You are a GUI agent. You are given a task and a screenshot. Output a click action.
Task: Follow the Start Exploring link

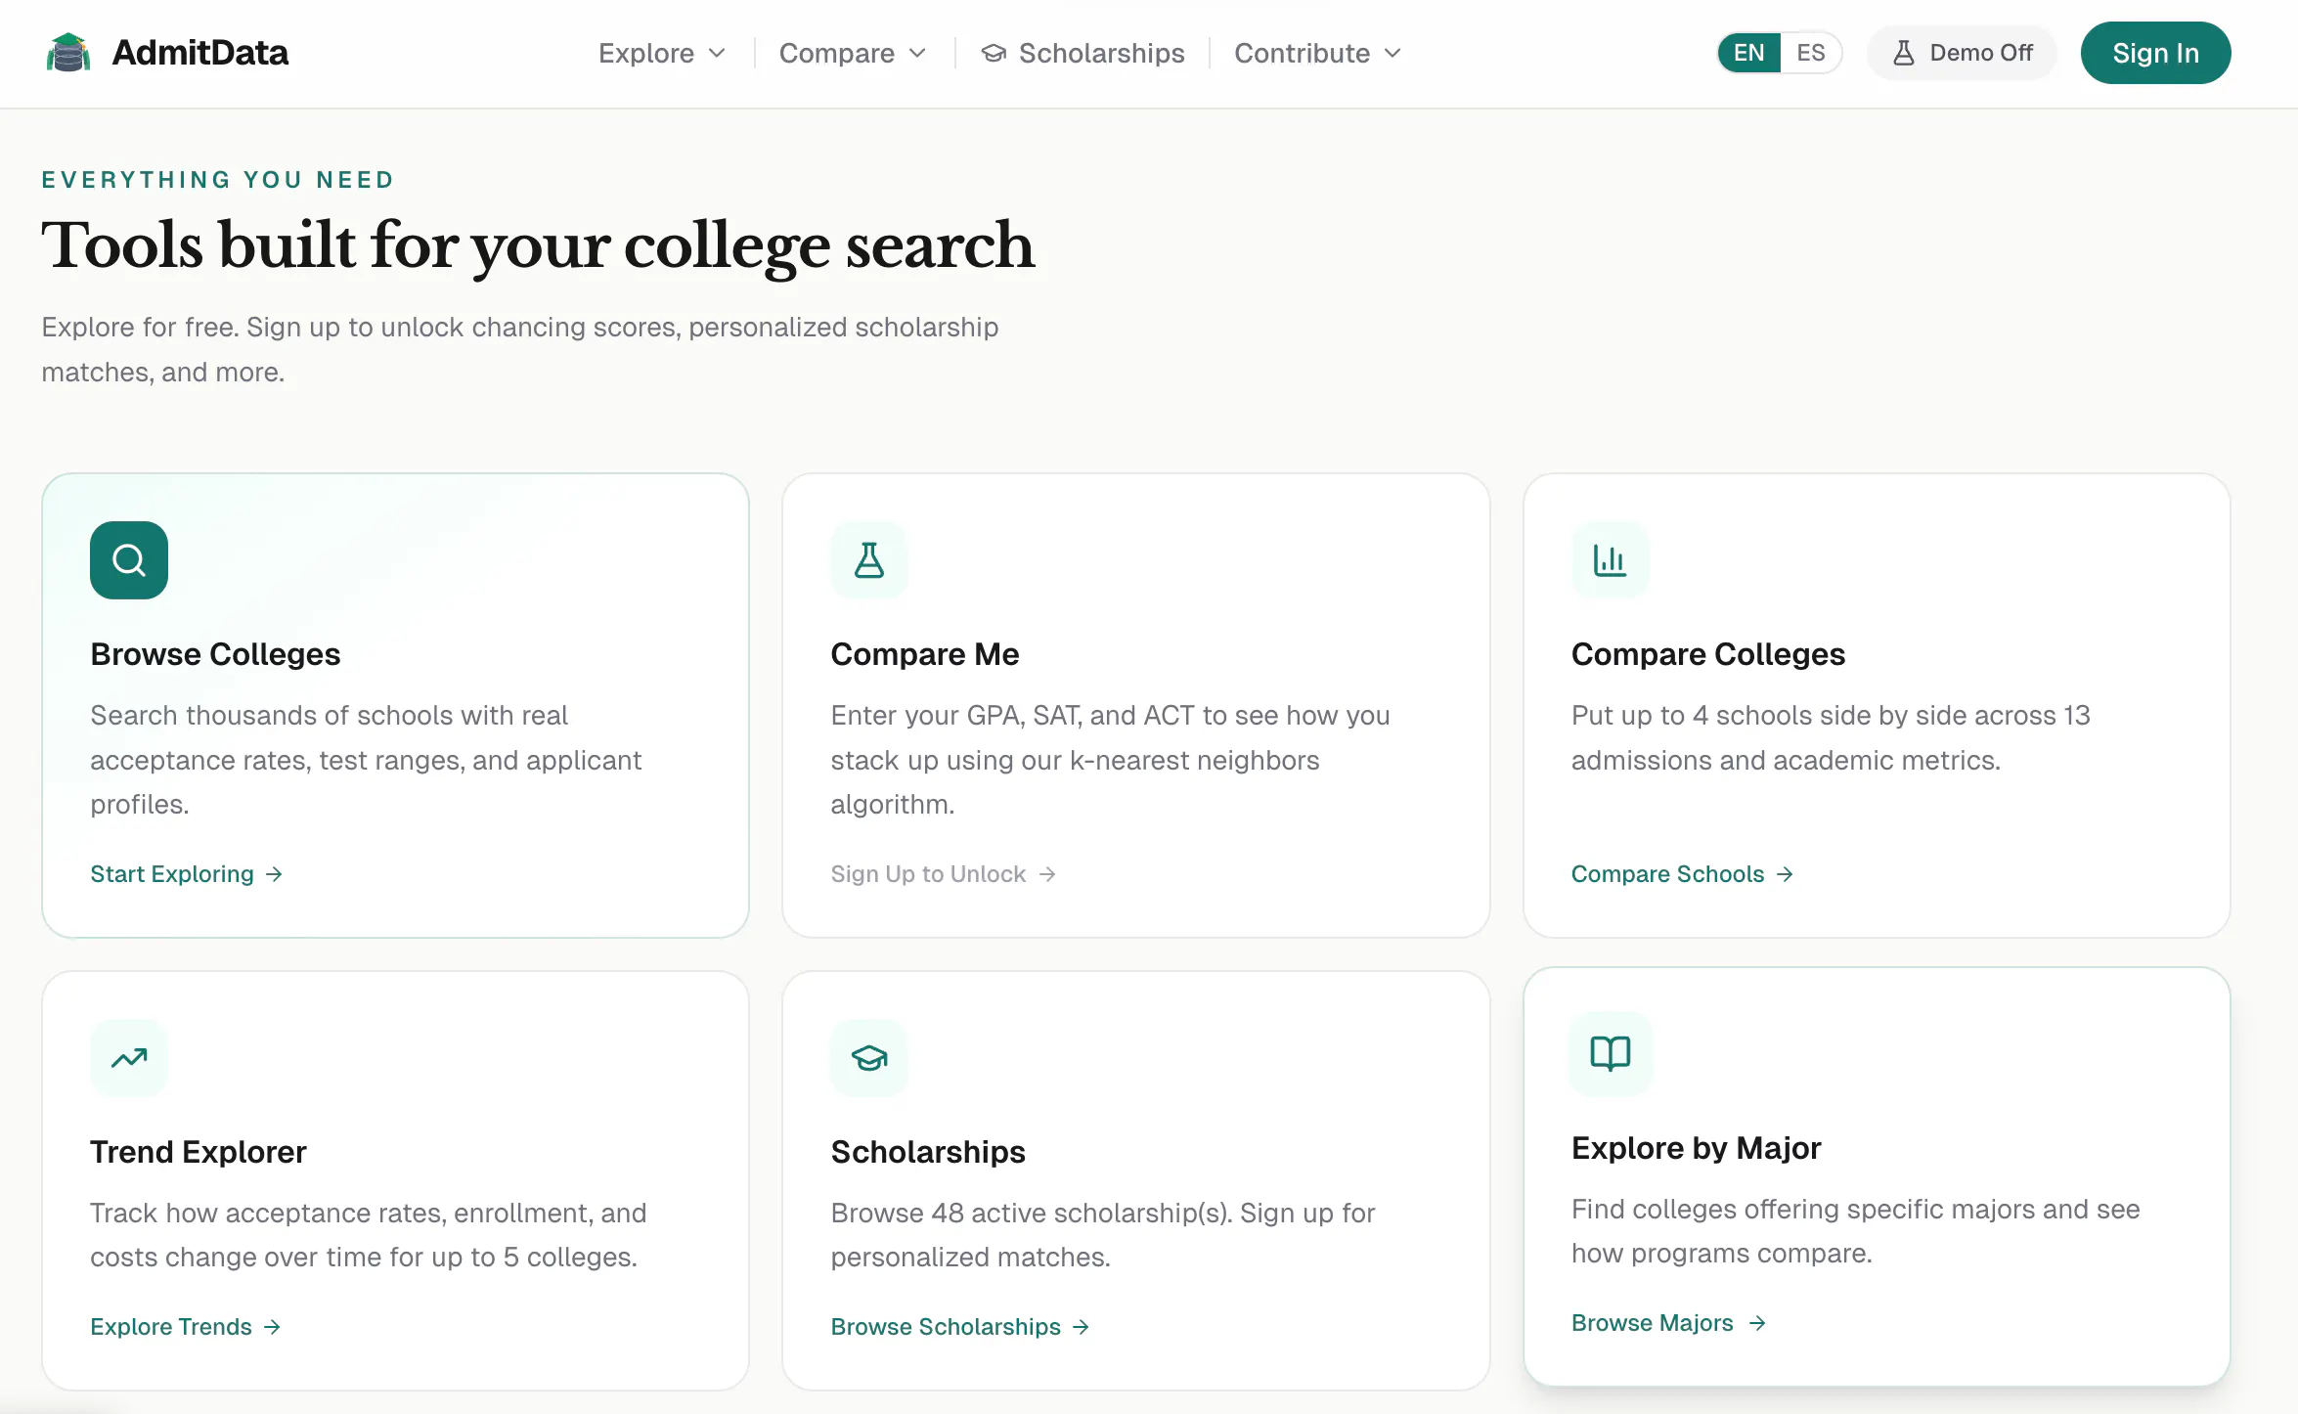click(186, 874)
